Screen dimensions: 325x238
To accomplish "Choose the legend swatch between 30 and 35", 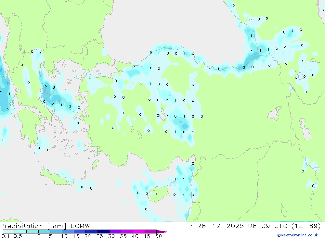I will click(115, 232).
